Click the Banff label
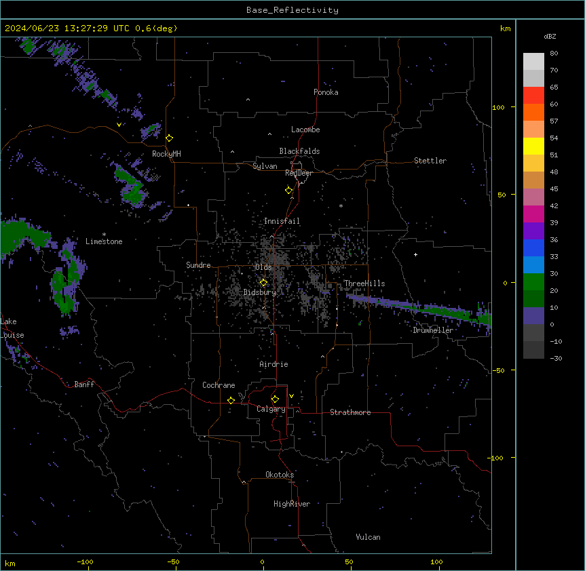Image resolution: width=585 pixels, height=571 pixels. pos(84,385)
